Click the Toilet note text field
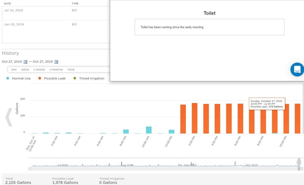This screenshot has width=304, height=185. 209,27
